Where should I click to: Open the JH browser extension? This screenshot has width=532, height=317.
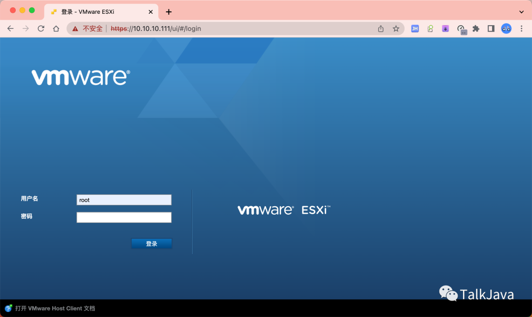[x=415, y=29]
